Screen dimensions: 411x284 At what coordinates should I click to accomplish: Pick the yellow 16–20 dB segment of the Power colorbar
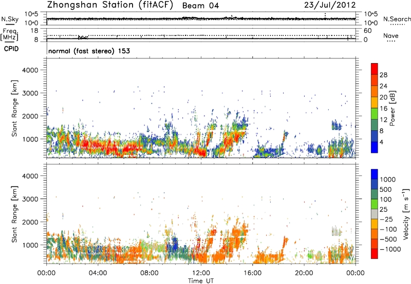point(375,103)
